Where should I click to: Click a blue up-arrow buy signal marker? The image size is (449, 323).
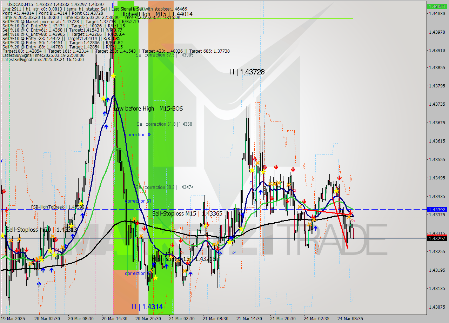coord(105,113)
